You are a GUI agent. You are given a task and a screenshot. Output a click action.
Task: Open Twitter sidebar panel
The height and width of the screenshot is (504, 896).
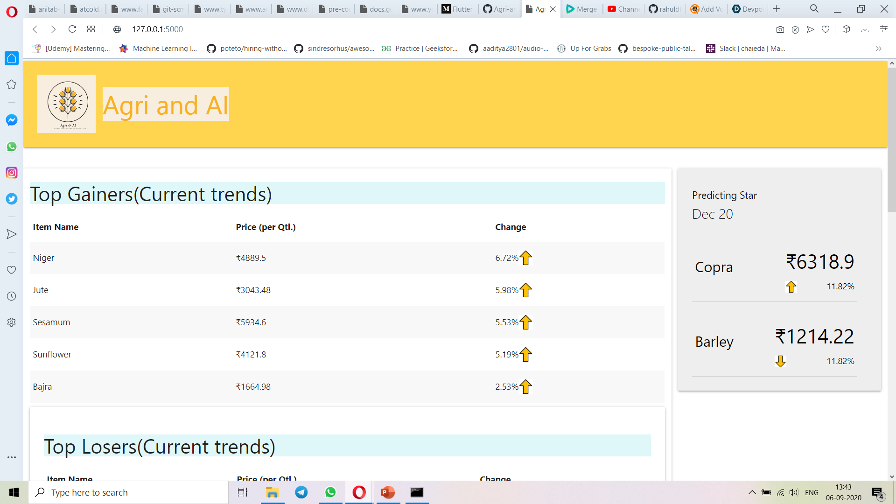pyautogui.click(x=12, y=199)
